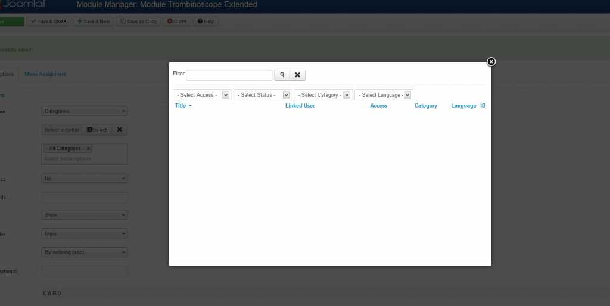The height and width of the screenshot is (306, 610).
Task: Click the magnifier search icon beside Filter
Action: point(282,75)
